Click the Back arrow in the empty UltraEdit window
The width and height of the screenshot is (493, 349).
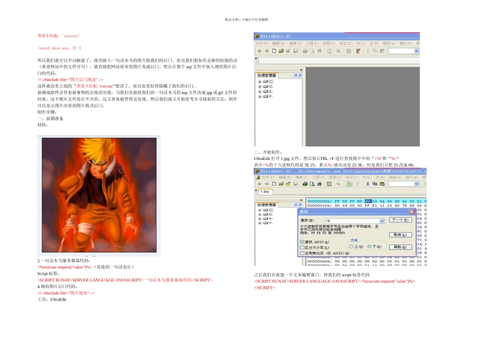click(259, 51)
